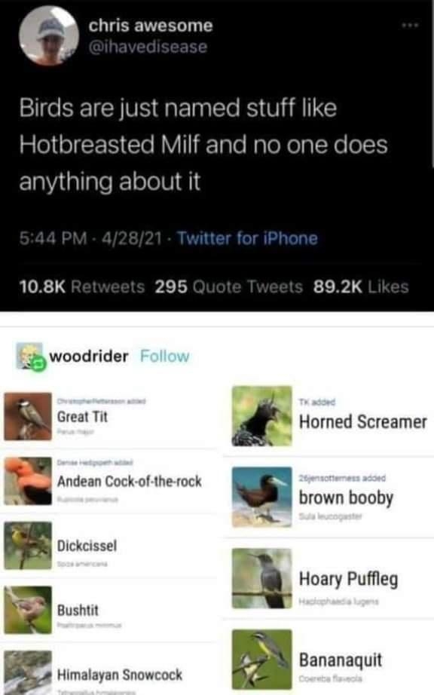Screen dimensions: 434x695
Task: Open the @ihavedisease handle
Action: pyautogui.click(x=148, y=47)
